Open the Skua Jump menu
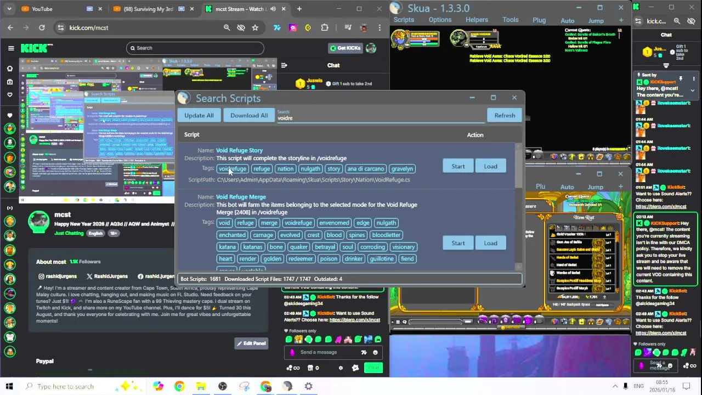Viewport: 702px width, 395px height. (x=596, y=21)
